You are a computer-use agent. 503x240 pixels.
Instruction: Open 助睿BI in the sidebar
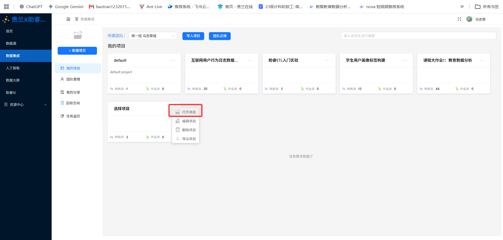click(26, 93)
